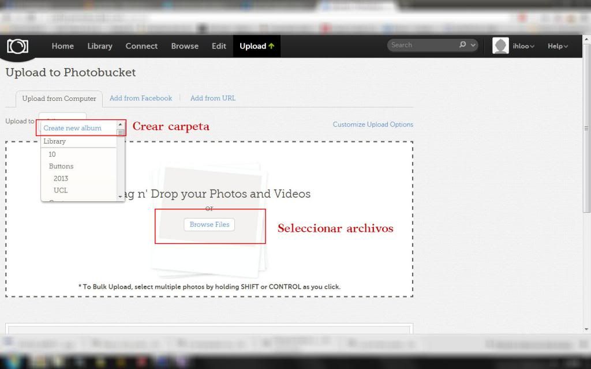Viewport: 591px width, 369px height.
Task: Click the page vertical scrollbar thumb
Action: tap(586, 128)
